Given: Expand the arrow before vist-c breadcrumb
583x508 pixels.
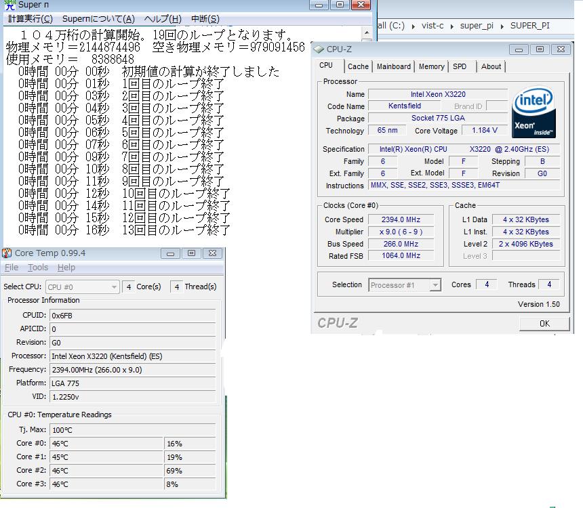Looking at the screenshot, I should click(413, 26).
